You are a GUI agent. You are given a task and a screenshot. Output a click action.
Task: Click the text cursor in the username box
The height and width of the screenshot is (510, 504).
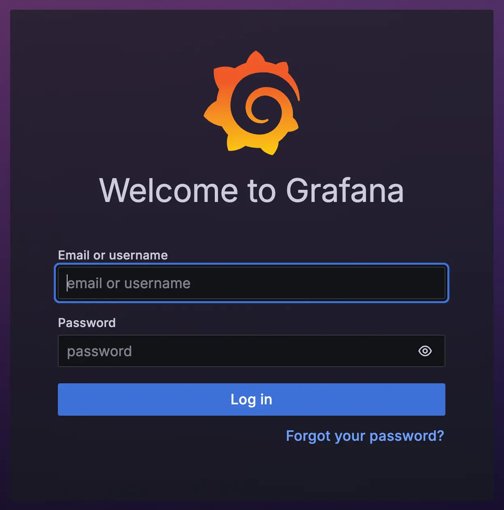point(67,283)
